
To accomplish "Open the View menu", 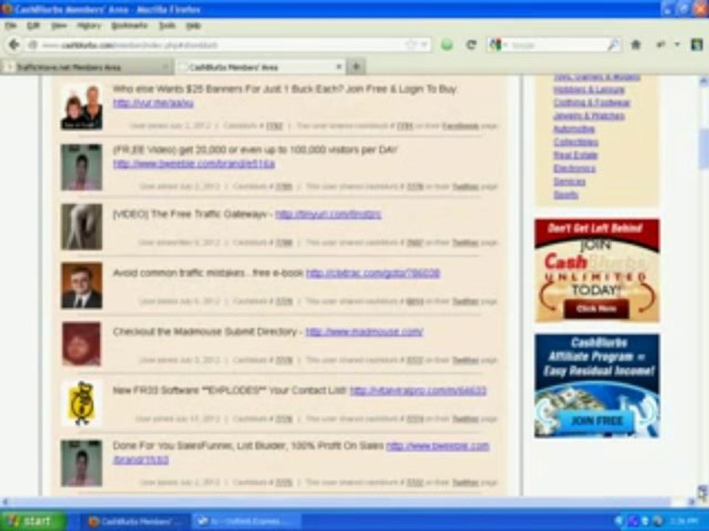I will point(59,26).
